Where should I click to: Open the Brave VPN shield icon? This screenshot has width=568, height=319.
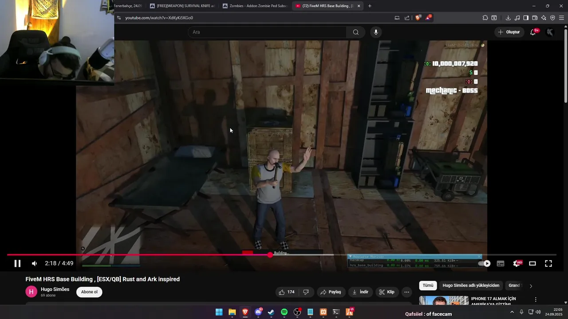point(552,18)
